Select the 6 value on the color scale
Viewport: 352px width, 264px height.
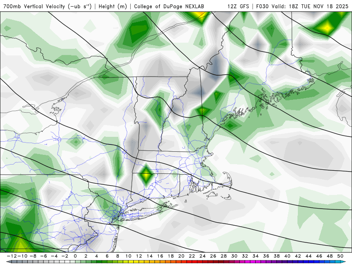pyautogui.click(x=107, y=256)
